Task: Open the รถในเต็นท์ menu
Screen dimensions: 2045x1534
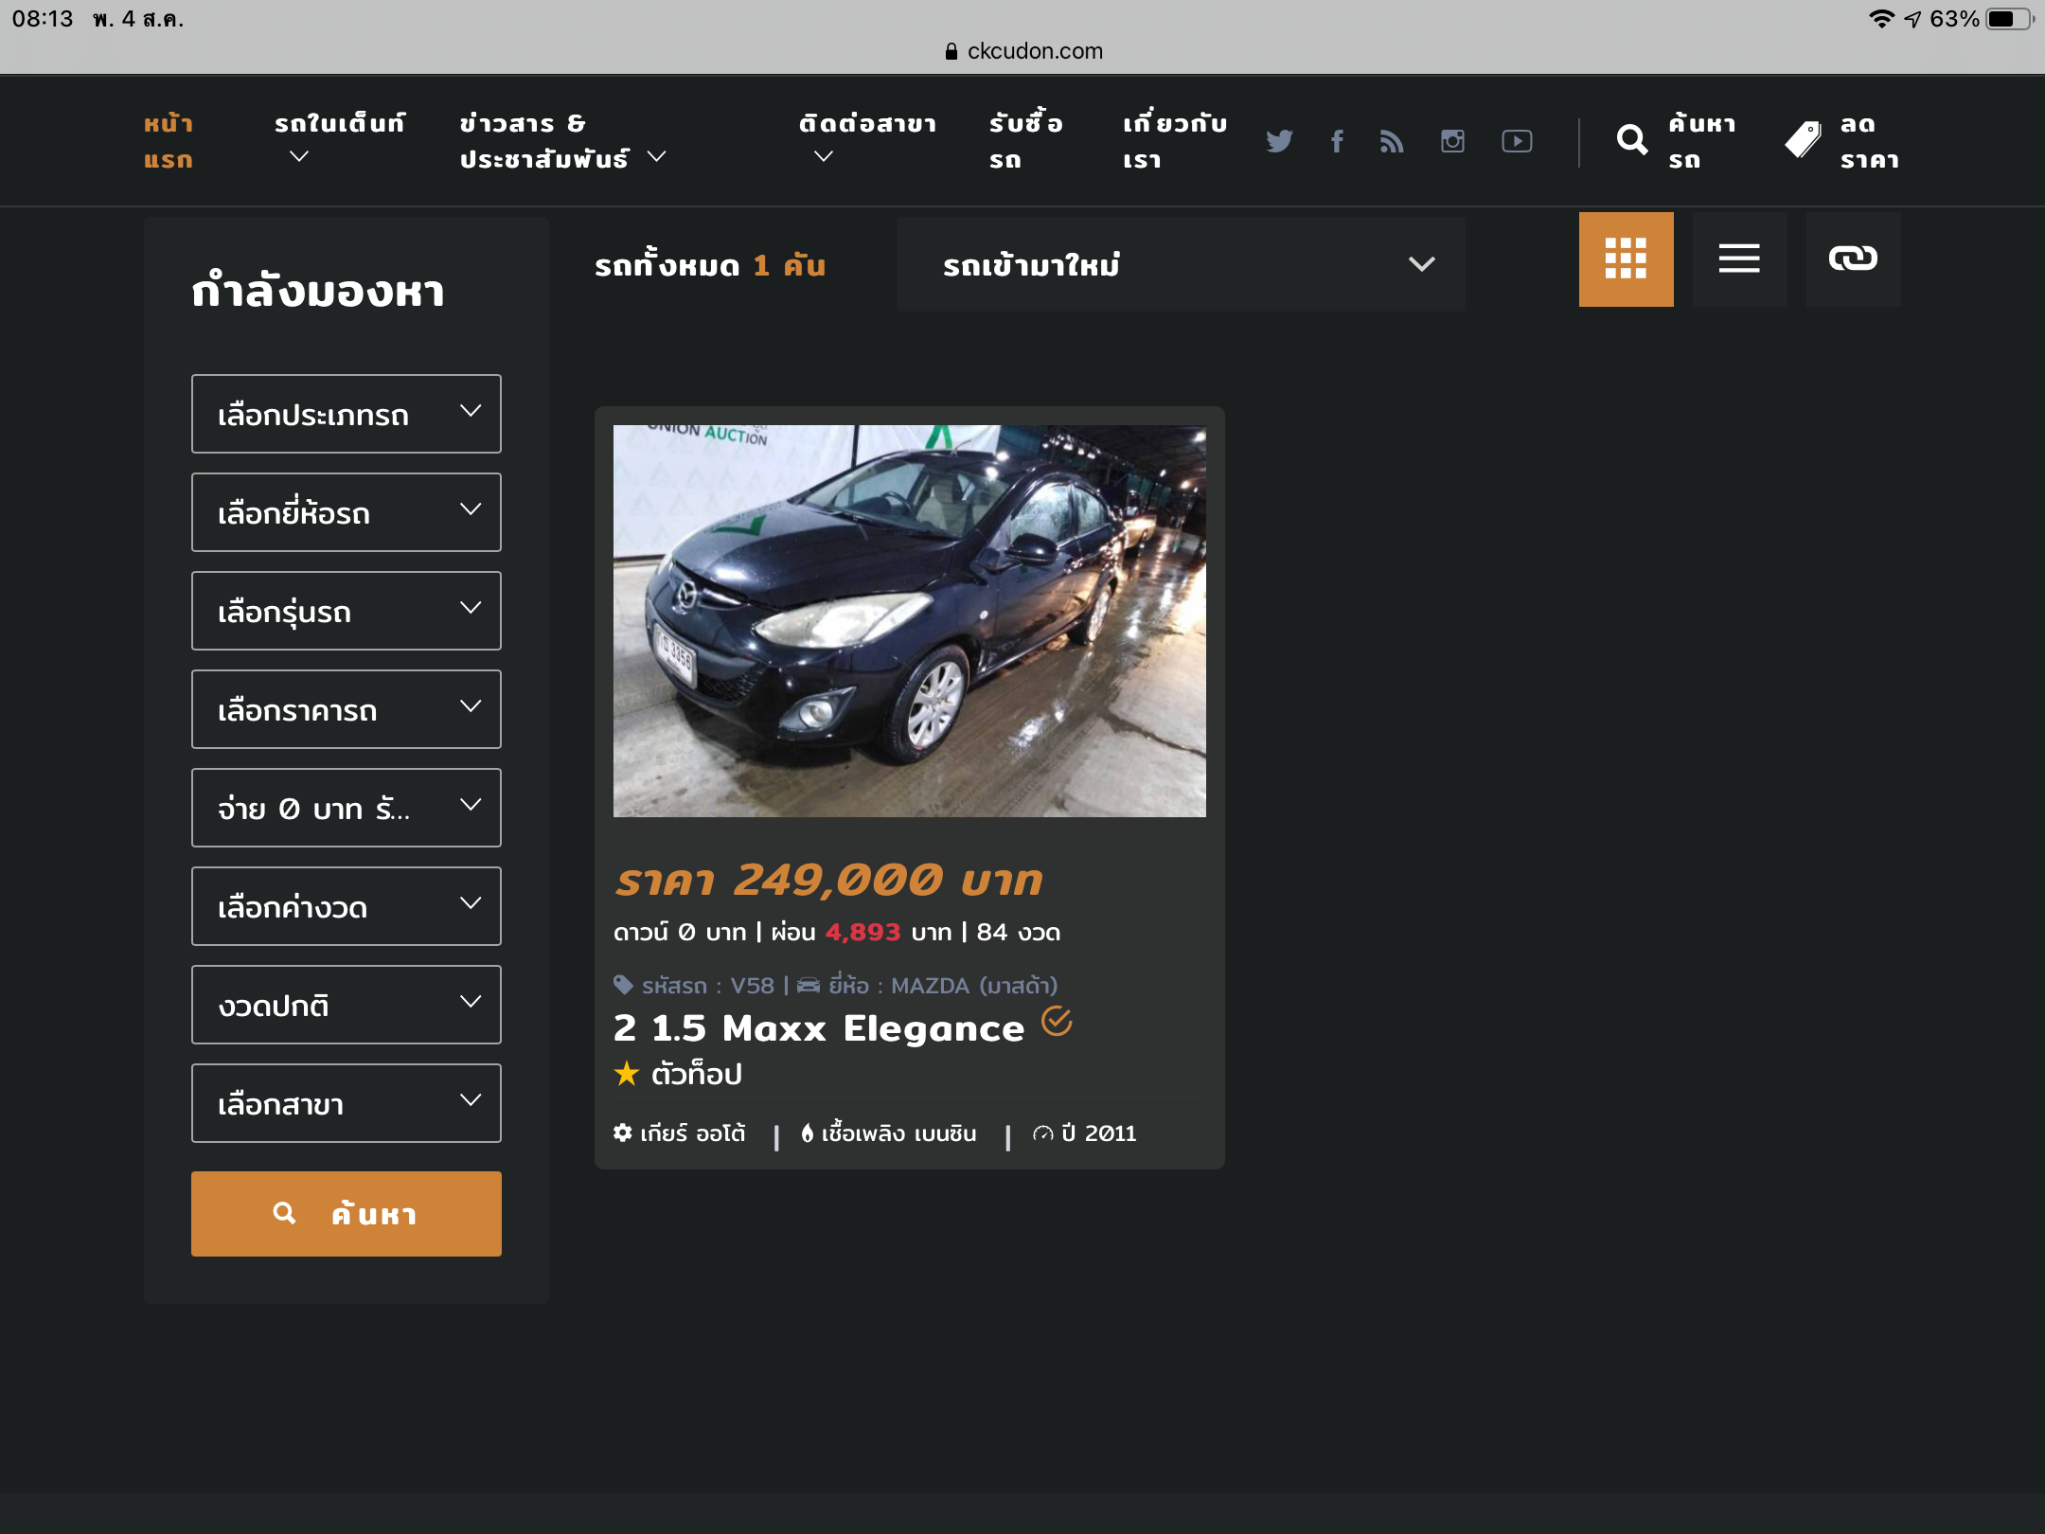Action: click(x=339, y=138)
